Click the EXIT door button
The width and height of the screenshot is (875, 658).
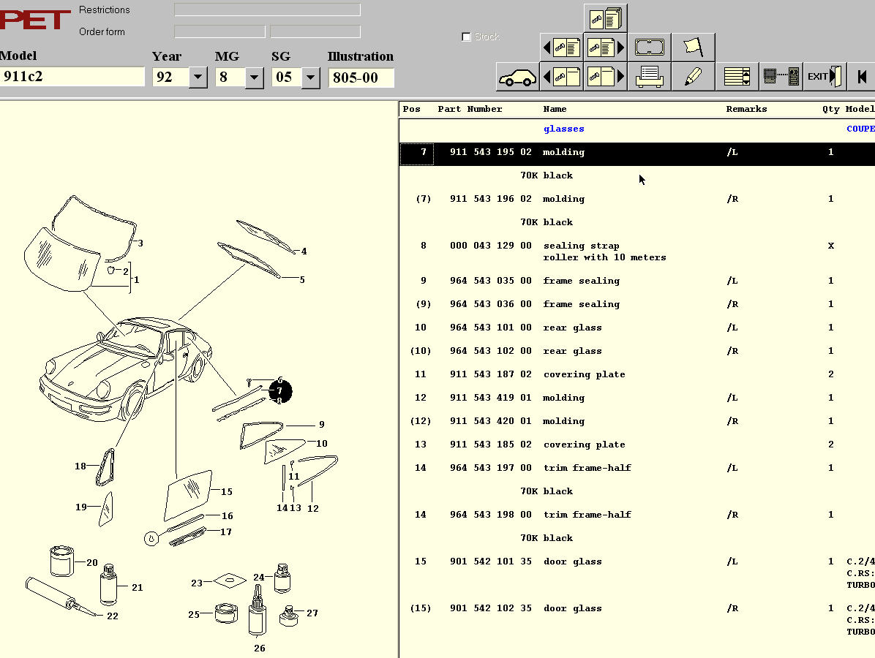coord(825,76)
